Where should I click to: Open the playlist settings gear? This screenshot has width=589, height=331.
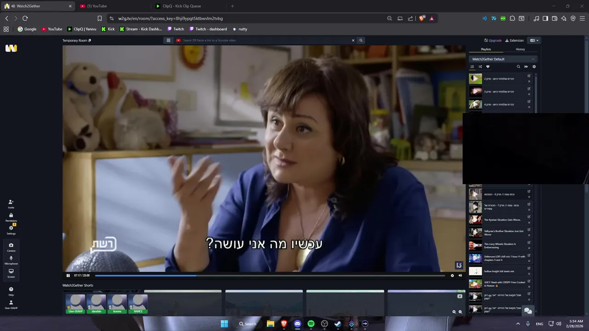pyautogui.click(x=534, y=67)
